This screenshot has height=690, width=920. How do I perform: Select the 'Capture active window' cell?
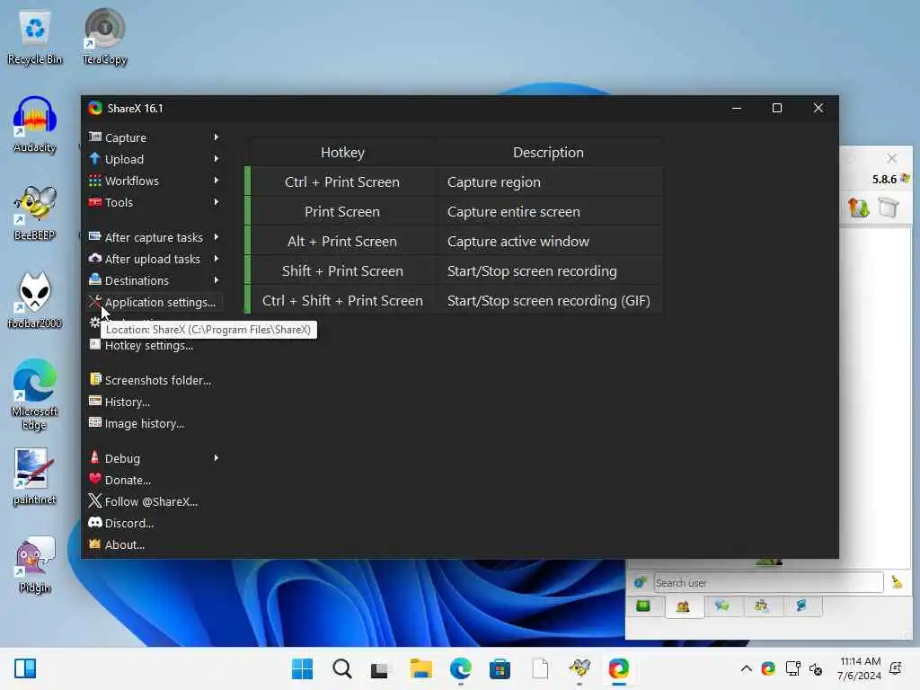click(x=548, y=241)
